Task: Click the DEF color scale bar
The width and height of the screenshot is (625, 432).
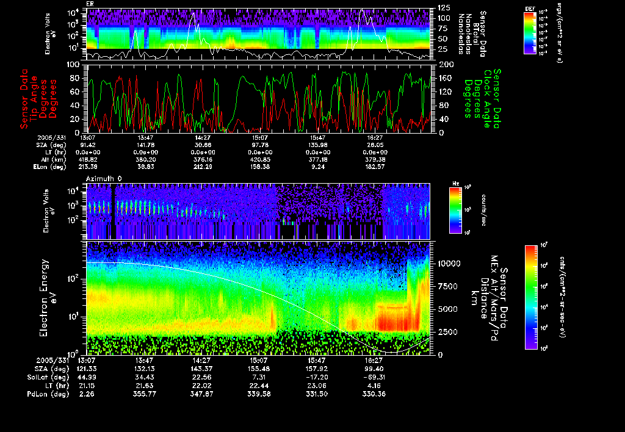Action: click(x=530, y=34)
